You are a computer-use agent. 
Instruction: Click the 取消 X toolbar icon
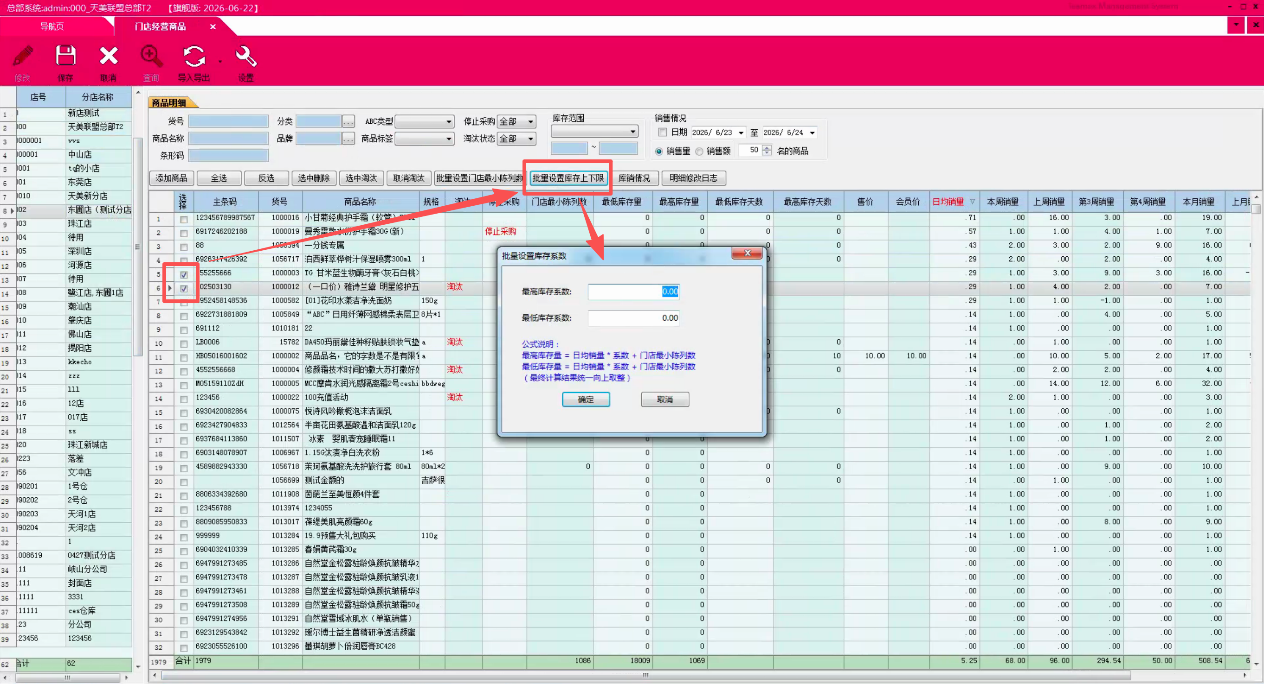tap(109, 57)
